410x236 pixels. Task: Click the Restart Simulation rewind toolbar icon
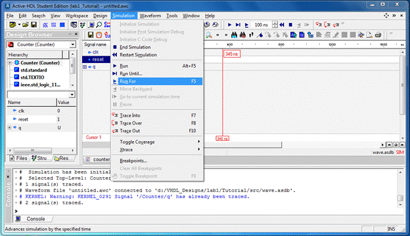pyautogui.click(x=282, y=25)
